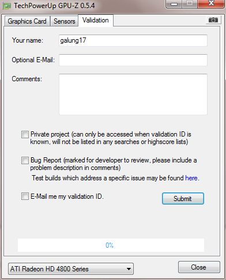
Task: Focus the Your name field with galung17
Action: (133, 40)
